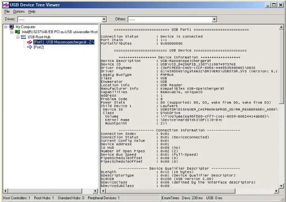
Task: Click tree pane scroll left arrow
Action: (x=6, y=191)
